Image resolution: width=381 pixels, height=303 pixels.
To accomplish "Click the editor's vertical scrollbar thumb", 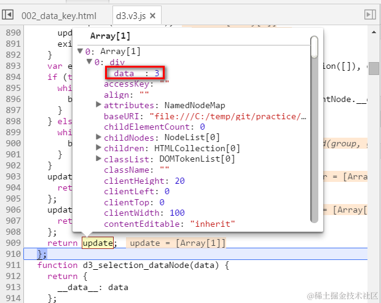I will tap(374, 68).
